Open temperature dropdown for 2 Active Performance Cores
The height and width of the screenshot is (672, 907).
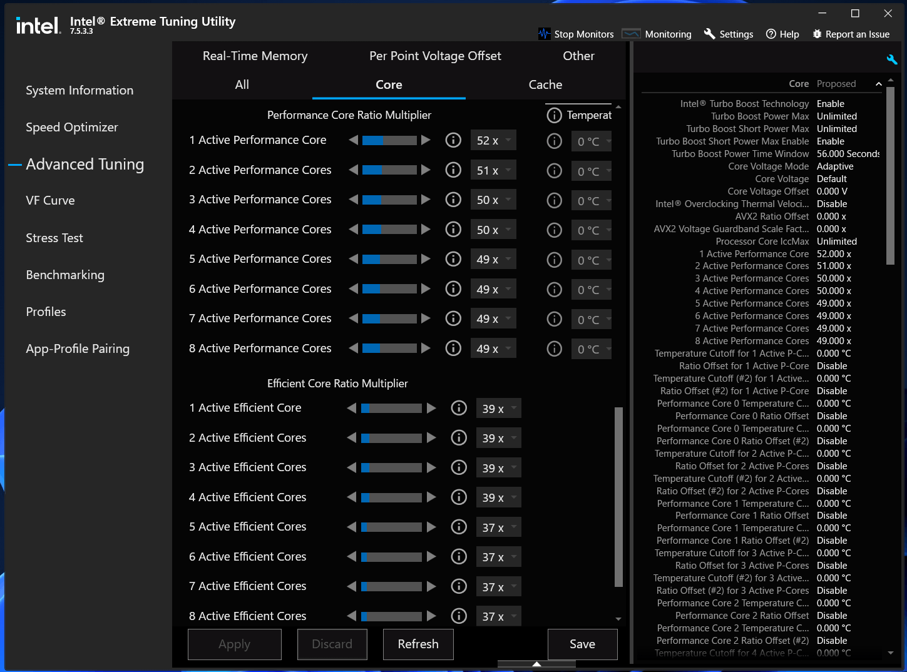tap(591, 171)
